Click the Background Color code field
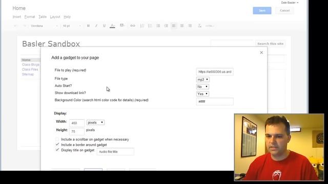Screen dimensions: 328x184 click(x=215, y=102)
